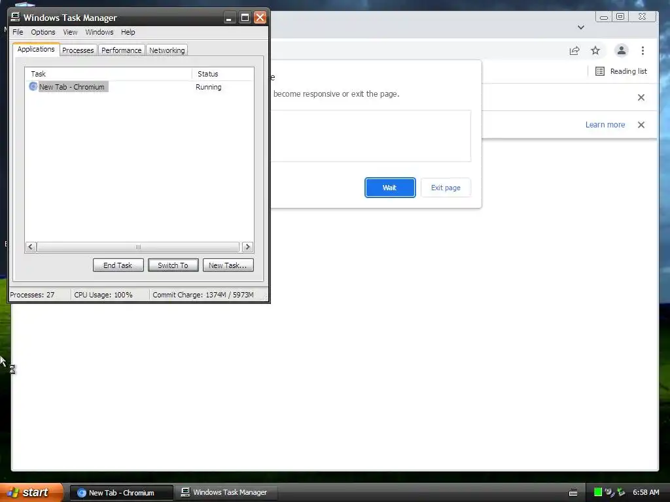Choose Exit page in the dialog
The height and width of the screenshot is (502, 670).
pyautogui.click(x=446, y=188)
